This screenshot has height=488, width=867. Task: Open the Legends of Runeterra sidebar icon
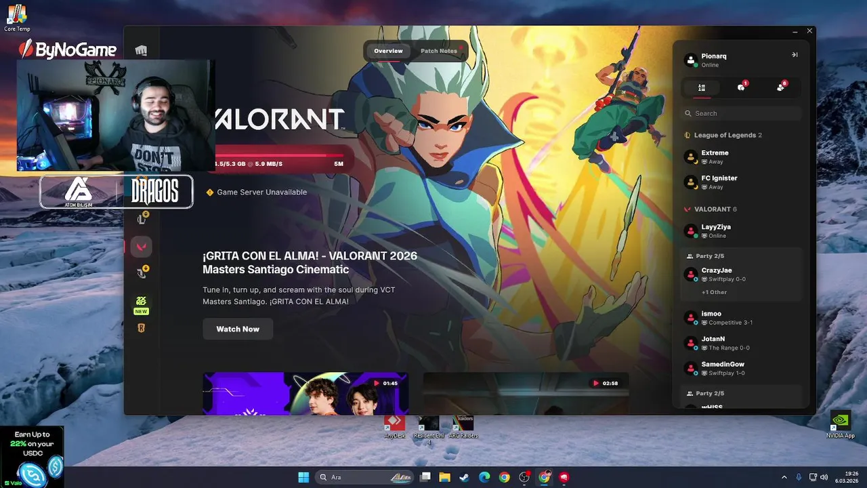(142, 329)
